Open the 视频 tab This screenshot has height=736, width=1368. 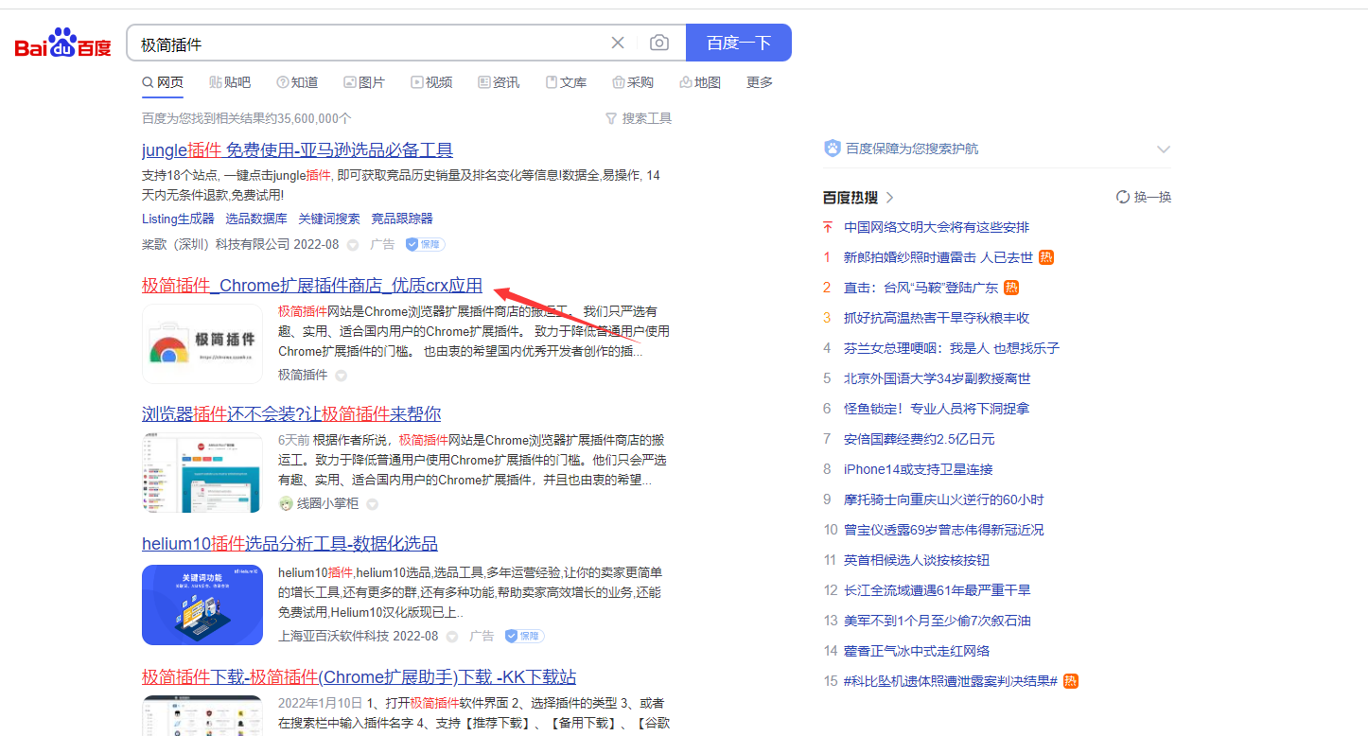click(x=431, y=82)
